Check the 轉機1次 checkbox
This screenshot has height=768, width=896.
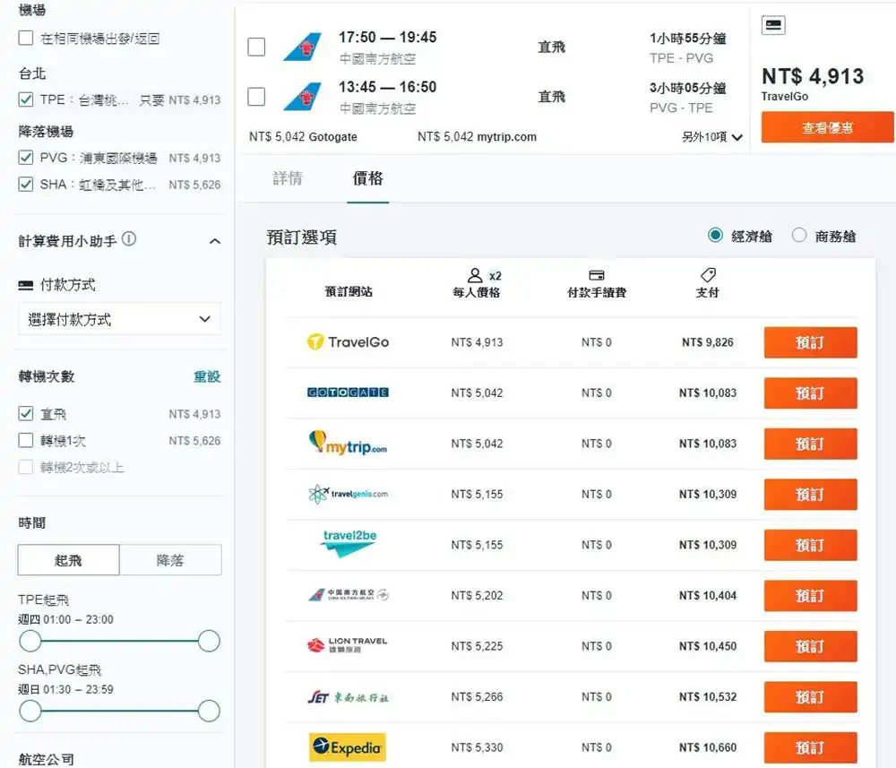[x=26, y=440]
